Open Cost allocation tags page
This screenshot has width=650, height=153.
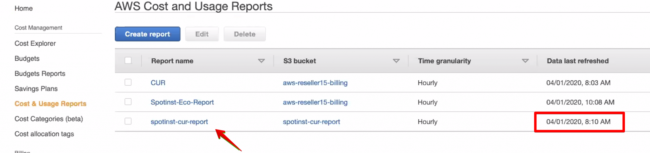tap(44, 134)
